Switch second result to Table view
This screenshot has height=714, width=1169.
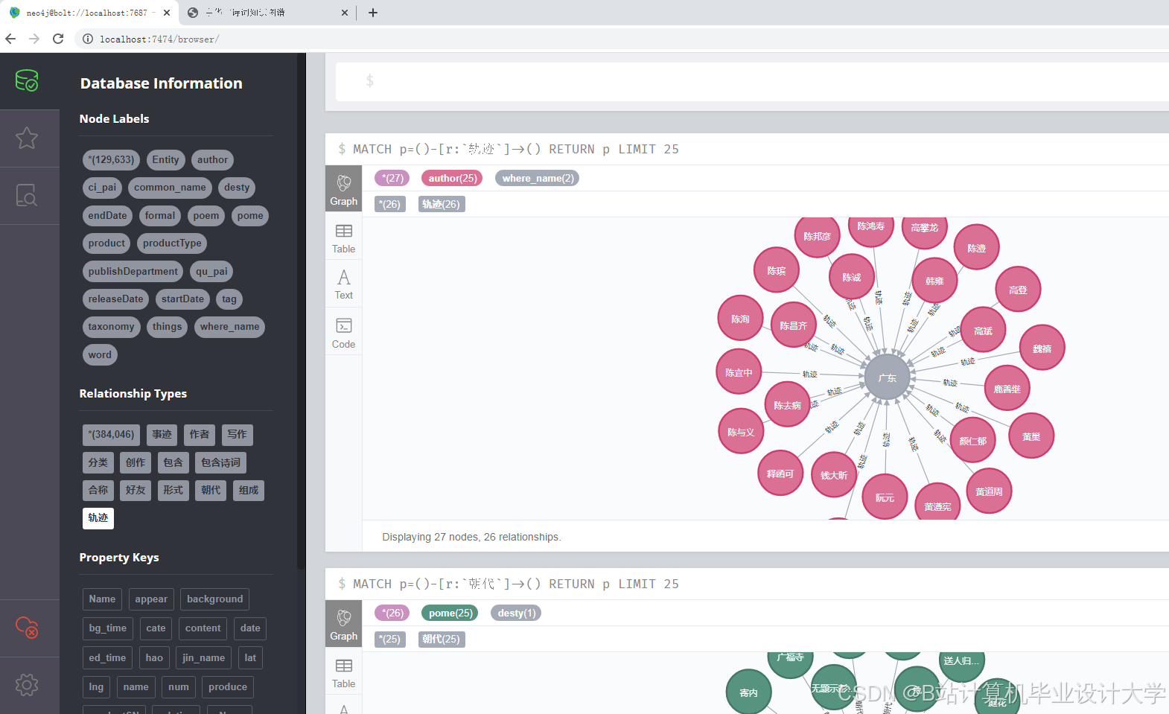343,673
